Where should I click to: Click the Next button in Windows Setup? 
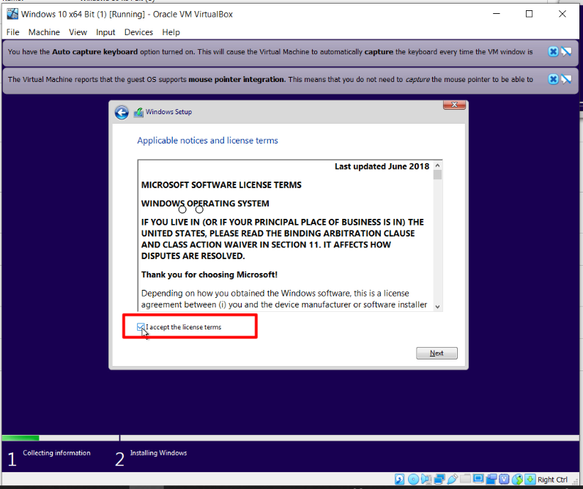click(437, 353)
